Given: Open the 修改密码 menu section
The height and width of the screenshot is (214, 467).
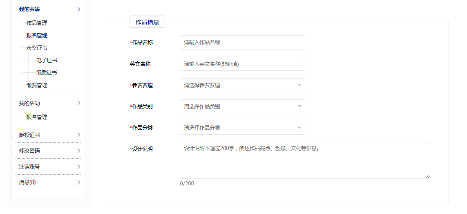Looking at the screenshot, I should 29,151.
